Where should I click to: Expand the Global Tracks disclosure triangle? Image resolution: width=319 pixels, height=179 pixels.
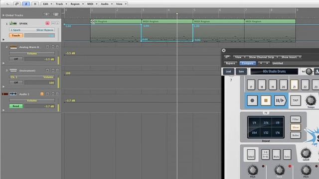pos(3,15)
